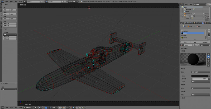Open Cycles render engine dropdown

(x=73, y=2)
